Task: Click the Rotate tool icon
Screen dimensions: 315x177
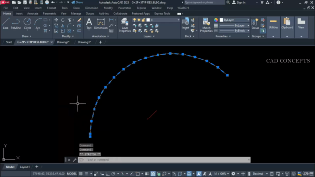Action: (63, 20)
